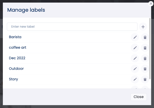Select the coffee art label text
154x108 pixels.
pos(18,48)
